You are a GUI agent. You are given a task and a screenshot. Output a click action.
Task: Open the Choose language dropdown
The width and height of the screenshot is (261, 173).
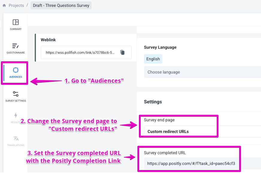201,72
